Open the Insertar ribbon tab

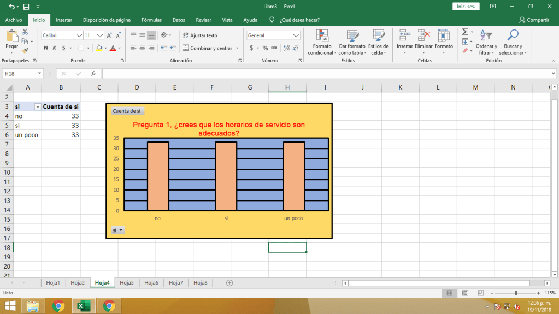[x=64, y=20]
